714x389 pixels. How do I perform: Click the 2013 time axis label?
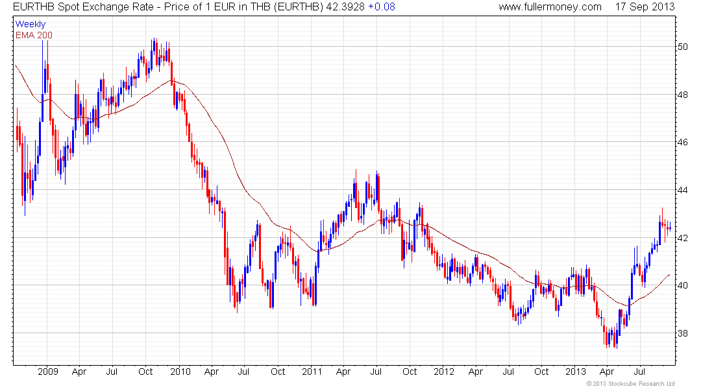tap(576, 372)
